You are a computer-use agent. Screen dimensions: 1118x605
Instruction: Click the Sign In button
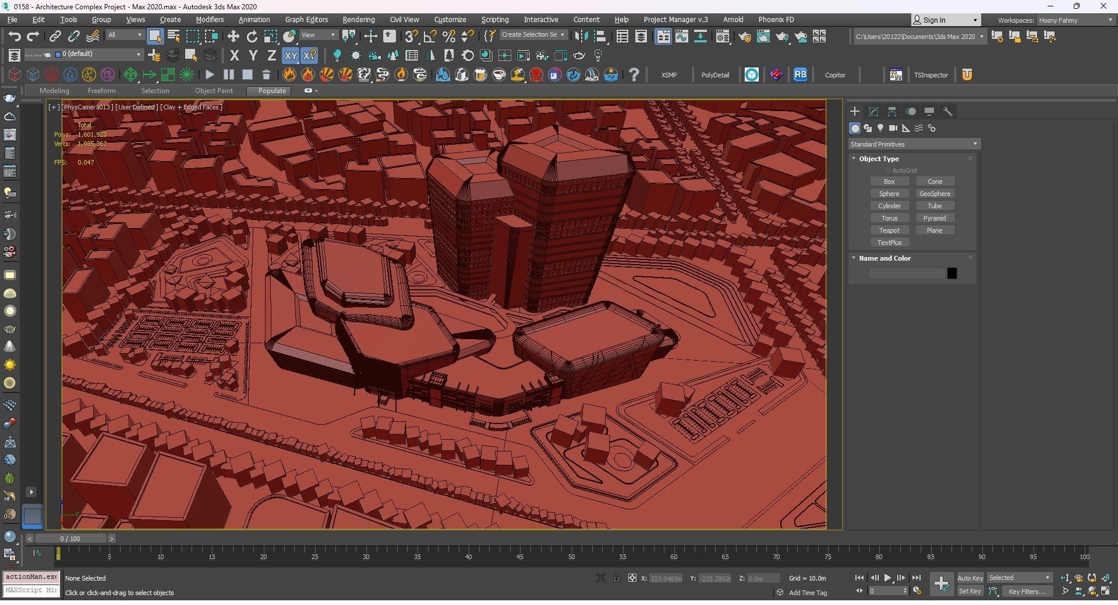point(946,20)
